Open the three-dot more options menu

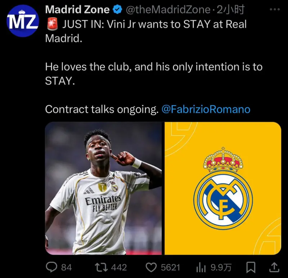(275, 9)
